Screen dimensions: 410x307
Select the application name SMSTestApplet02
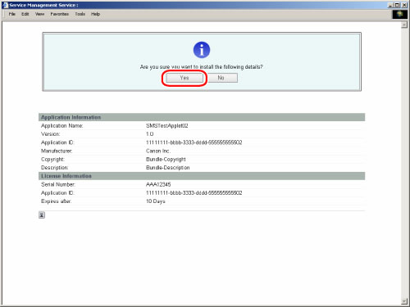click(x=167, y=125)
